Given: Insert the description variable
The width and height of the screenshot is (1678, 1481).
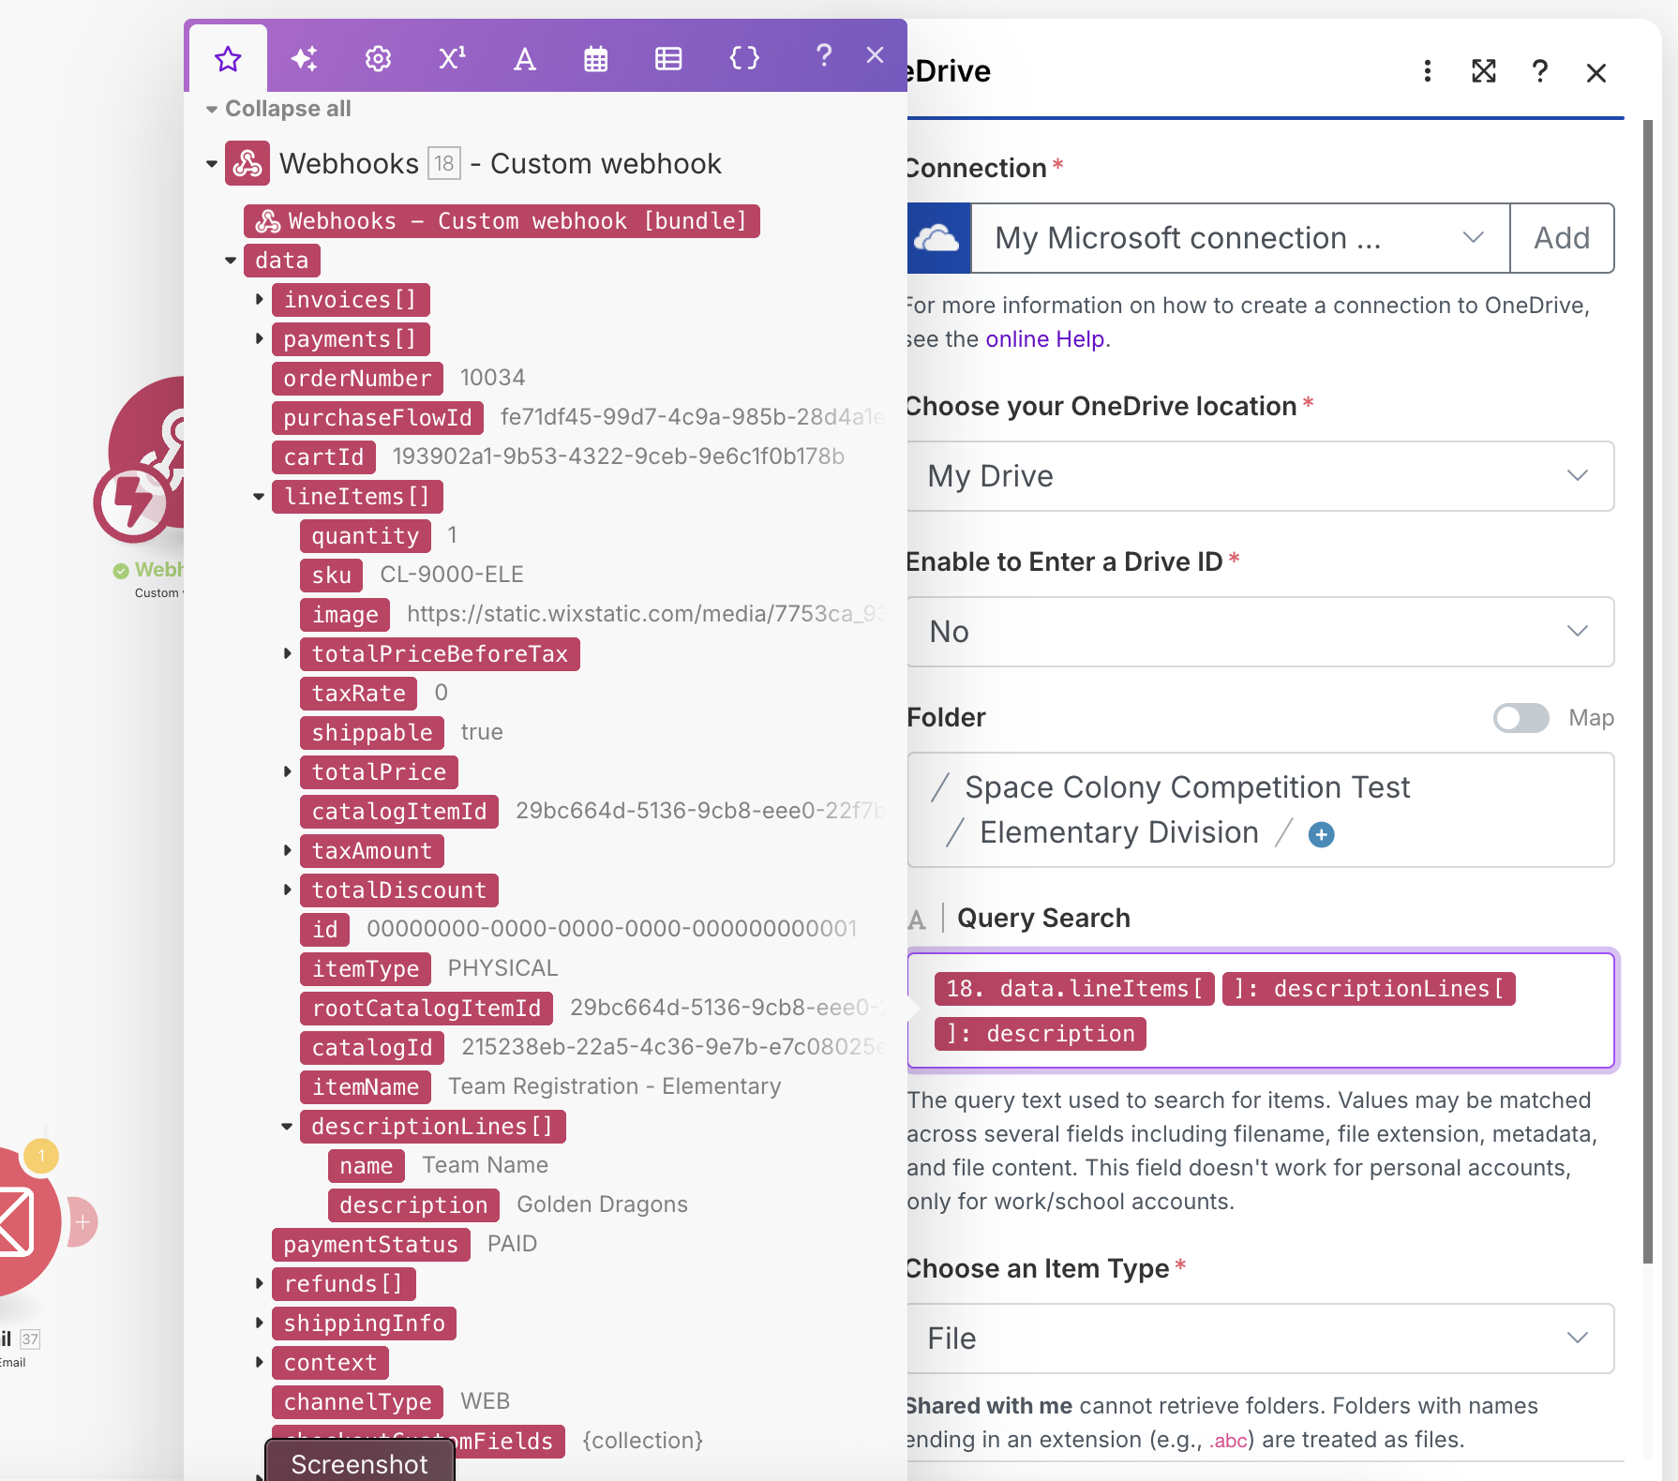Looking at the screenshot, I should pyautogui.click(x=413, y=1205).
